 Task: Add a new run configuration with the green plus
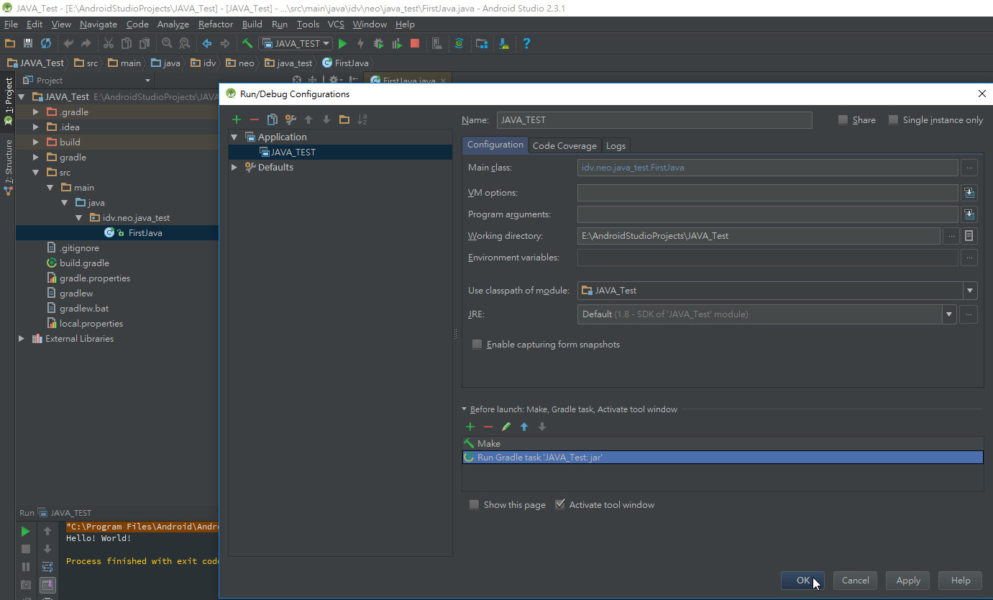click(x=237, y=119)
